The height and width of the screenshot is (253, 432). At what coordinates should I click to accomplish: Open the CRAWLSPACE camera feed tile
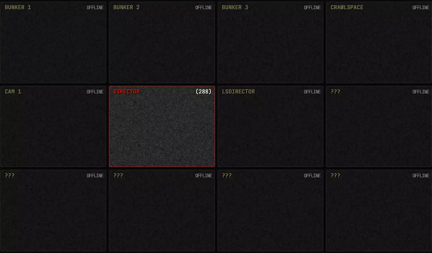tap(379, 42)
